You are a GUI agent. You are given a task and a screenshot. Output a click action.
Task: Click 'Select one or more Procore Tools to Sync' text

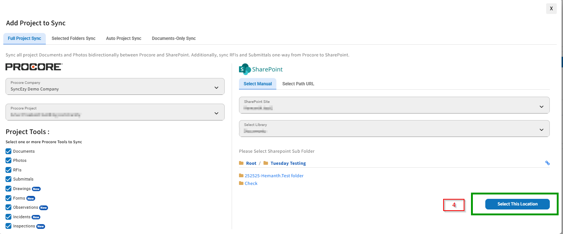[x=44, y=142]
